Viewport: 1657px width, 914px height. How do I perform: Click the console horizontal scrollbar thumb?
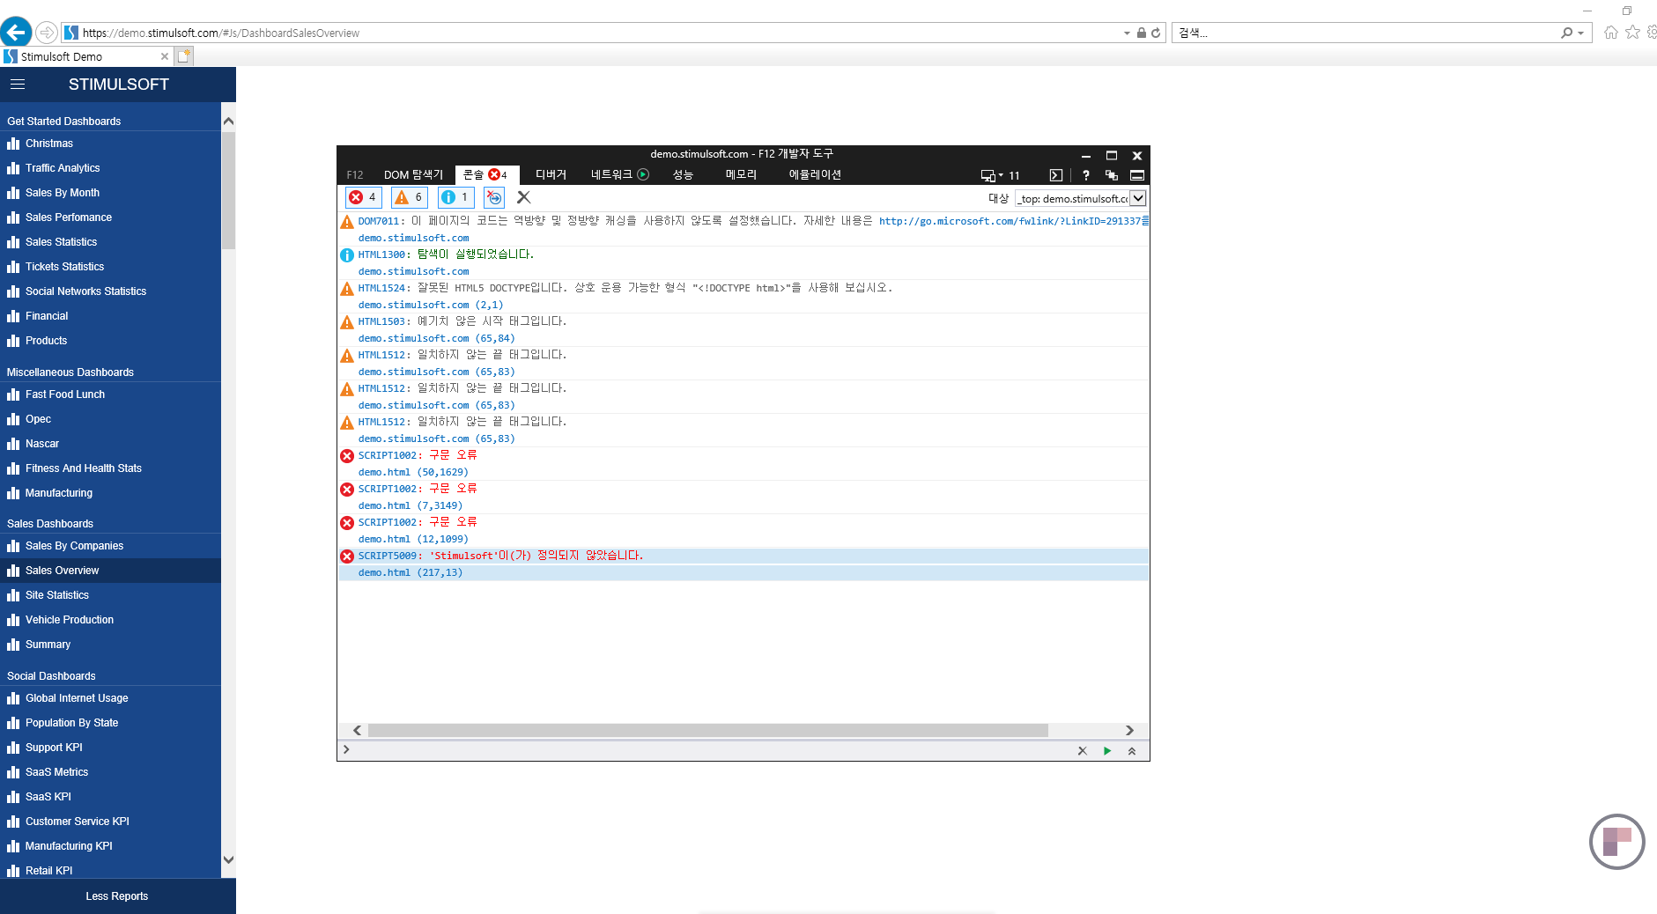(x=707, y=730)
